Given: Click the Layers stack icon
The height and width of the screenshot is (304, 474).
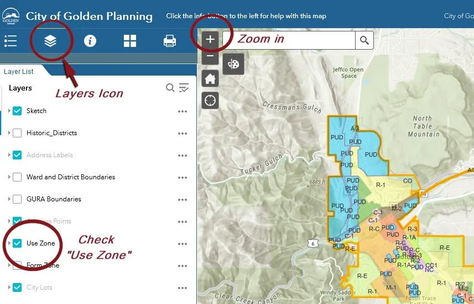Looking at the screenshot, I should [x=50, y=41].
